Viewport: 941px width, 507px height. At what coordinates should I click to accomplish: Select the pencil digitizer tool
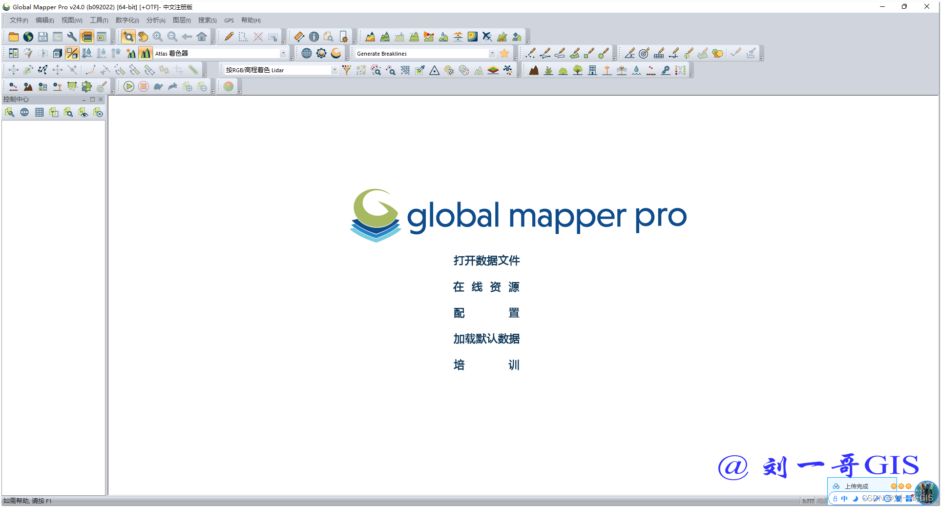tap(229, 37)
